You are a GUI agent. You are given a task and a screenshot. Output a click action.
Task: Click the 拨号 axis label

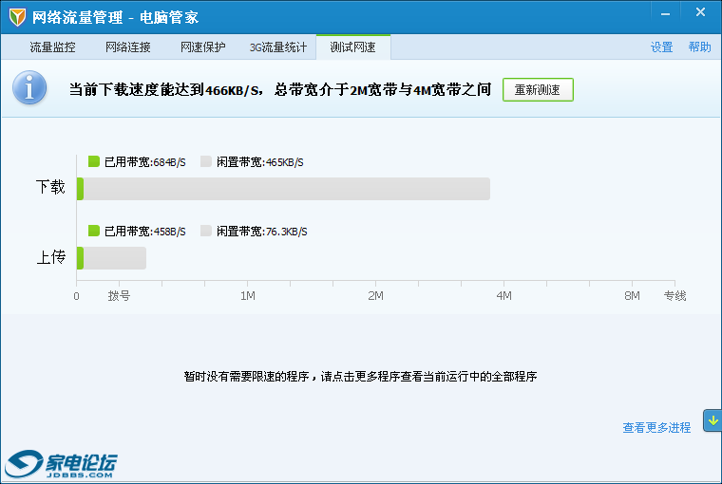click(x=120, y=296)
